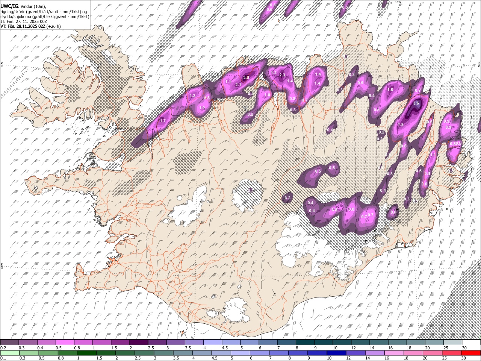
Task: Click the 2.1 precipitation value on the map
Action: pyautogui.click(x=238, y=85)
